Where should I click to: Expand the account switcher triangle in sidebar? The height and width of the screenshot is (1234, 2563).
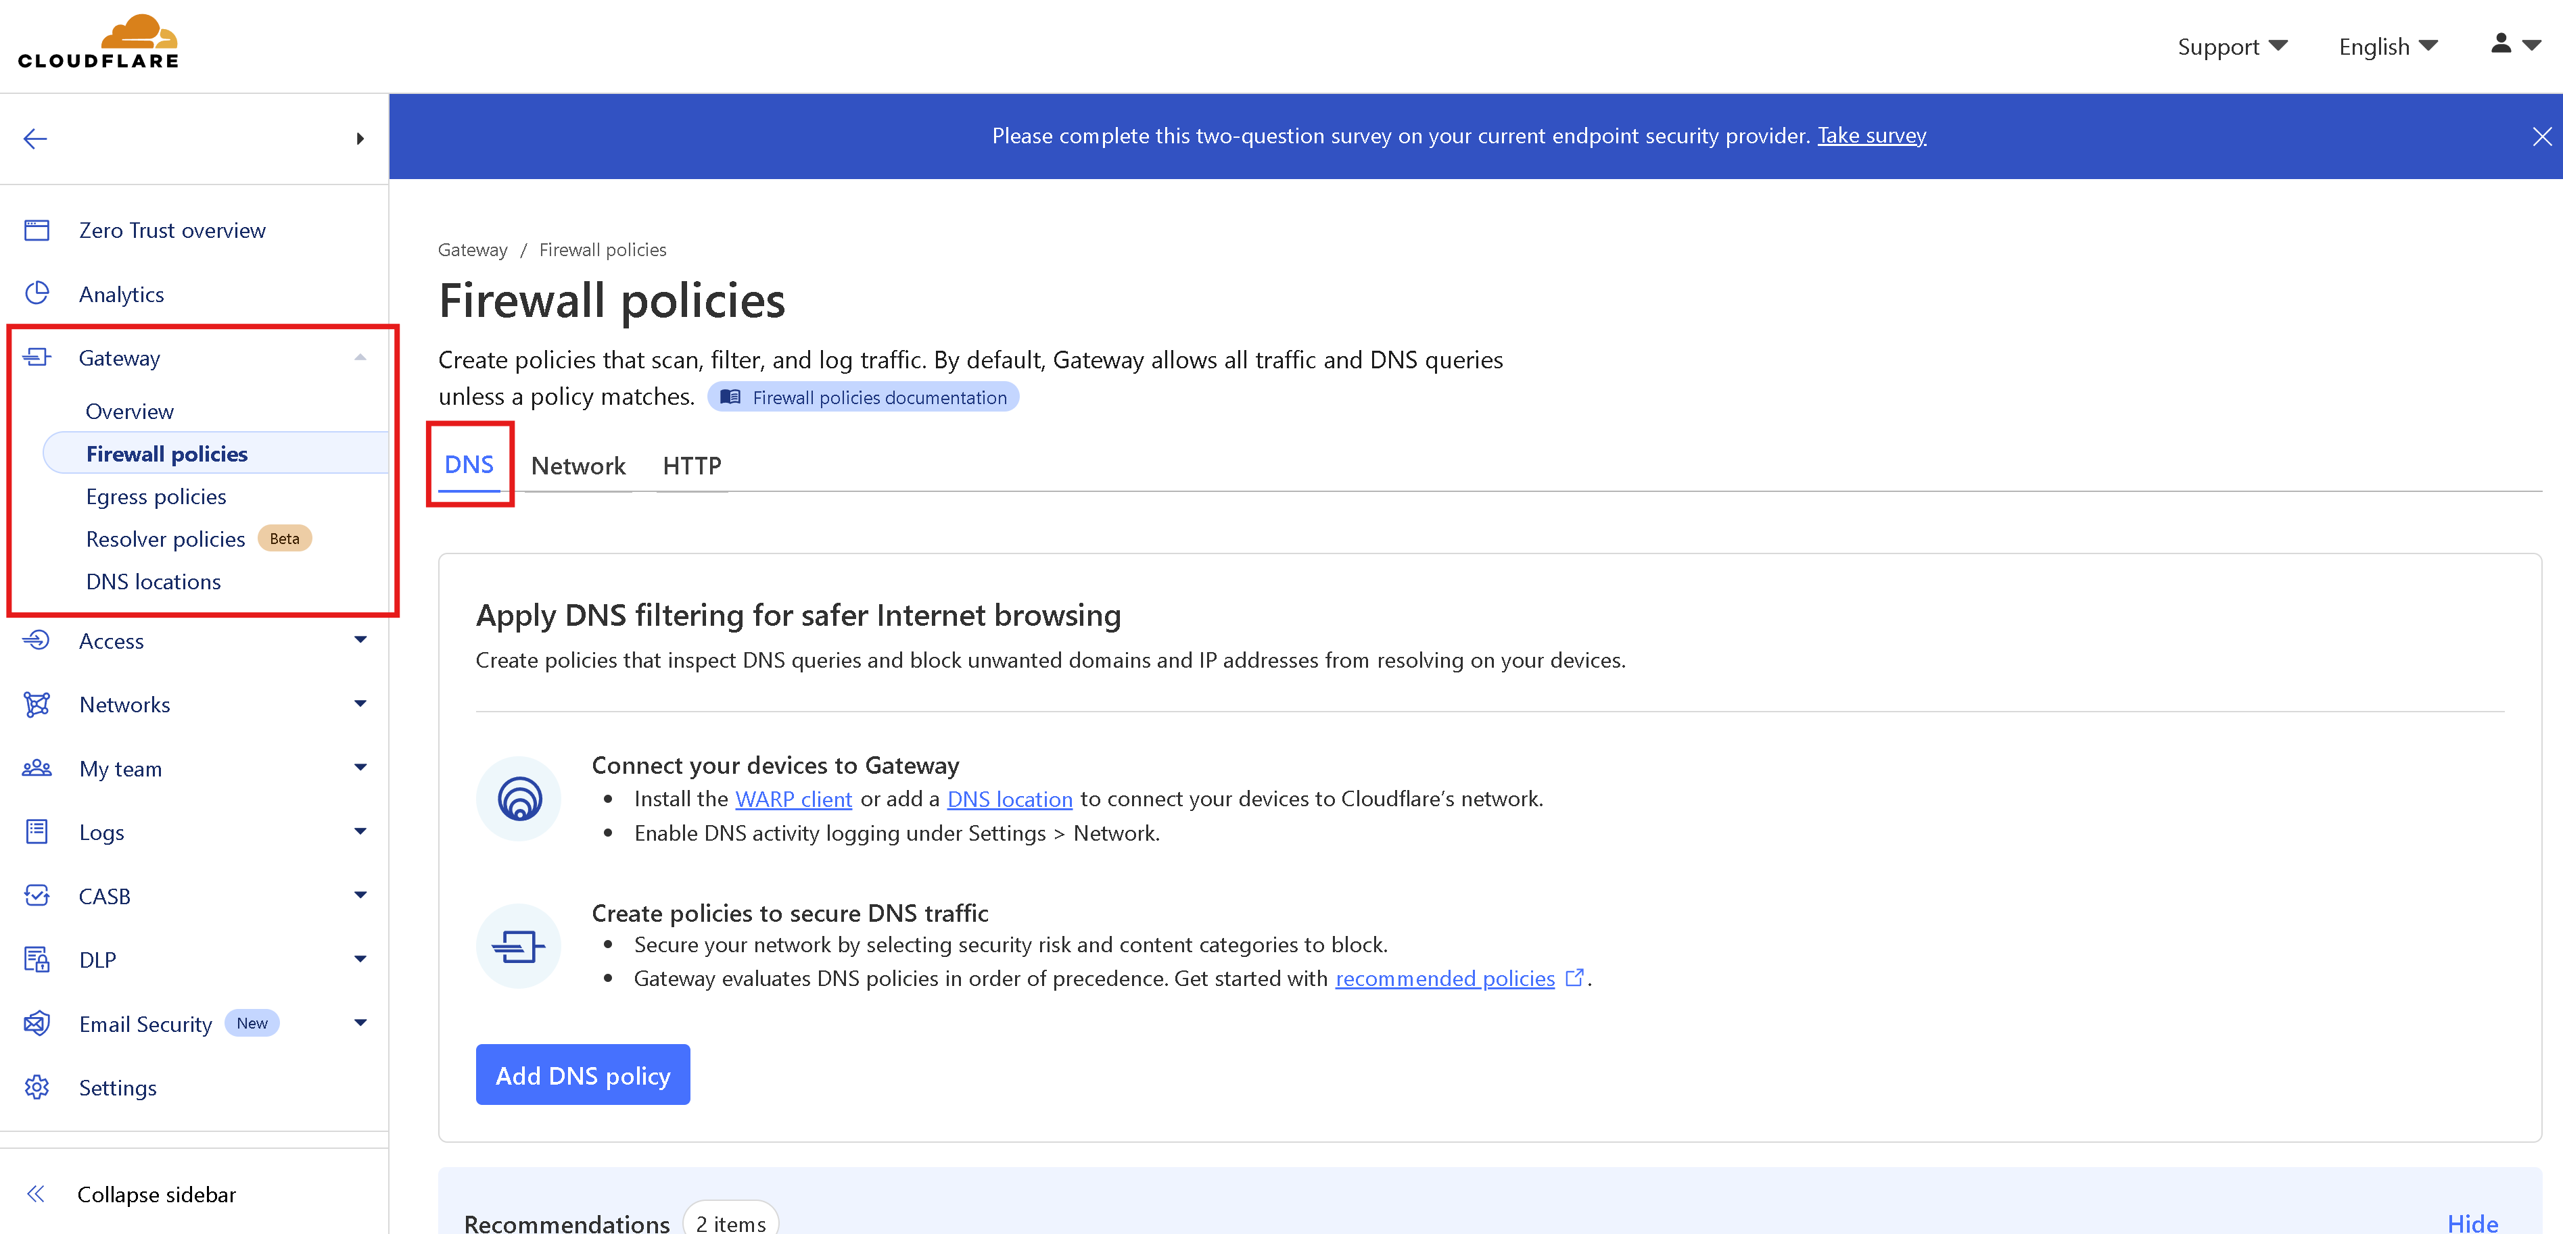(360, 139)
